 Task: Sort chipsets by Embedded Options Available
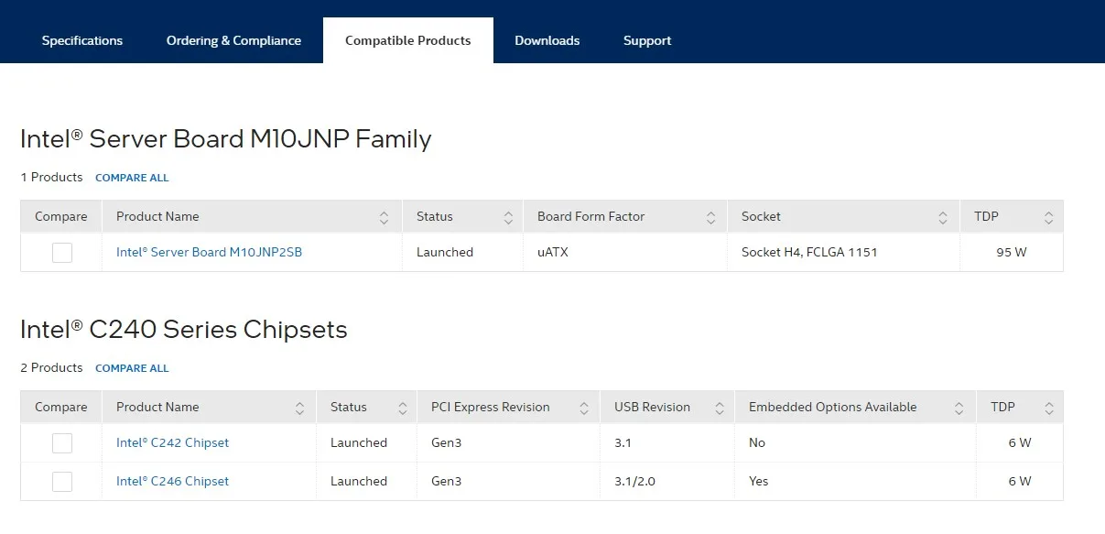coord(959,408)
